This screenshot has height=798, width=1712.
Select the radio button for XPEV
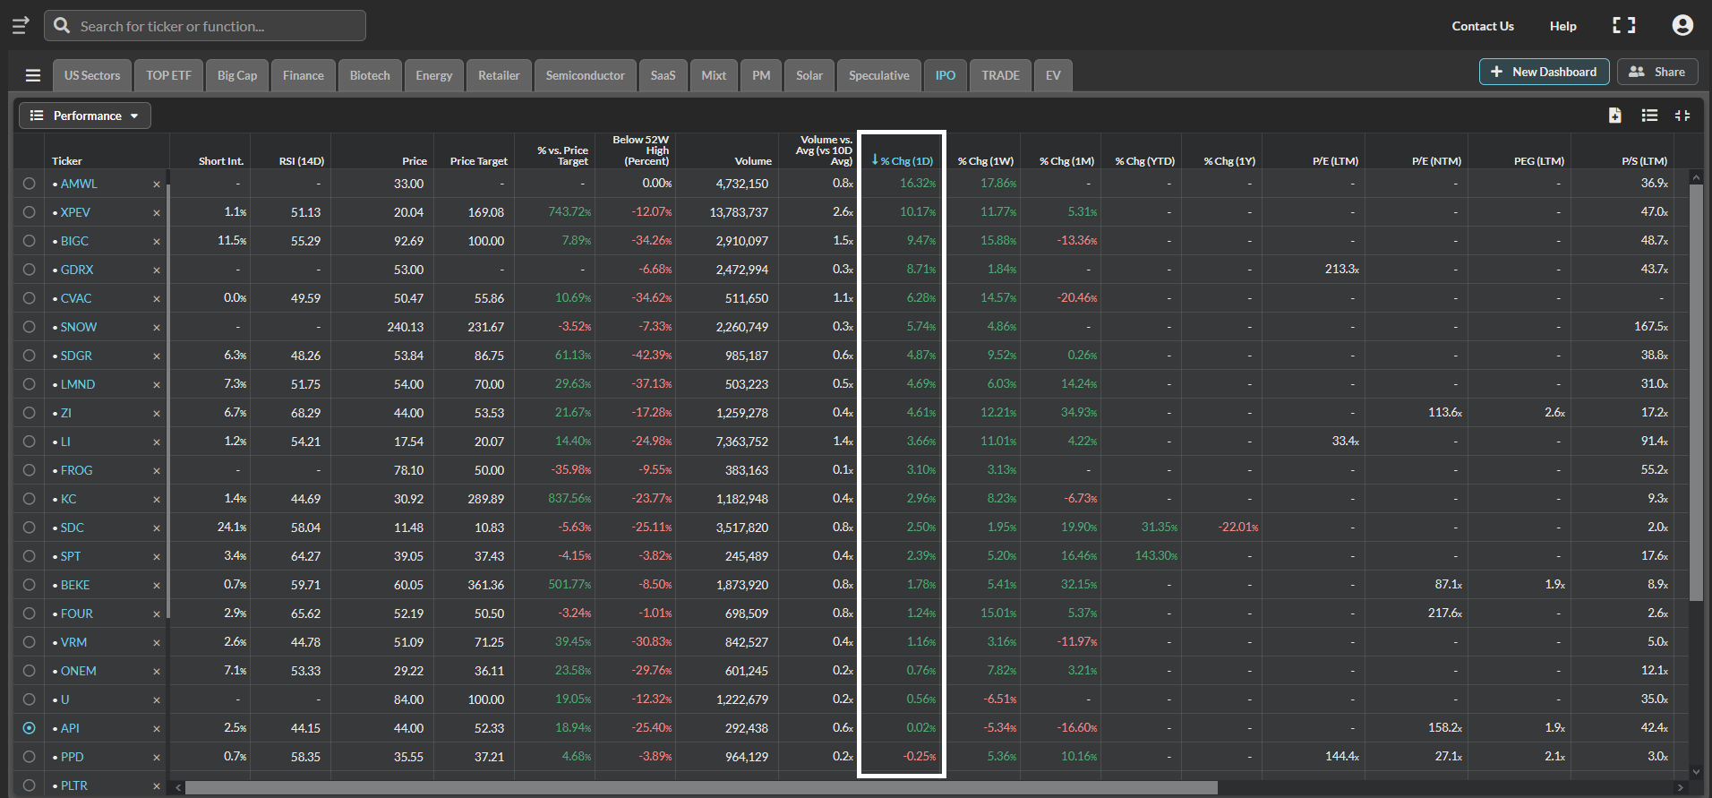click(x=30, y=212)
